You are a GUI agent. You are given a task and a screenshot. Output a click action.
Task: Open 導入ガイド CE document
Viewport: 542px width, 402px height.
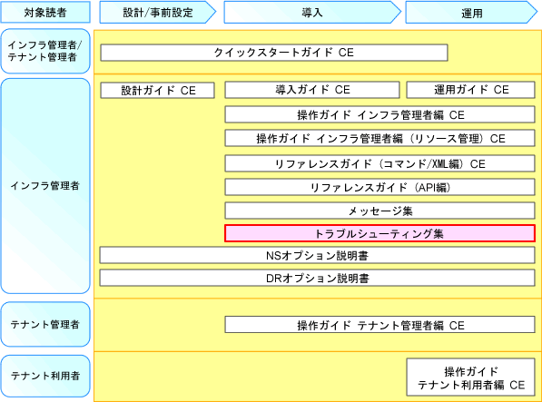[x=312, y=90]
